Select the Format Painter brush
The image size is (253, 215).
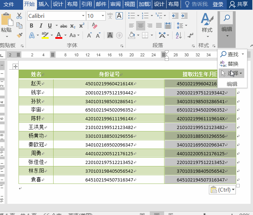point(20,35)
